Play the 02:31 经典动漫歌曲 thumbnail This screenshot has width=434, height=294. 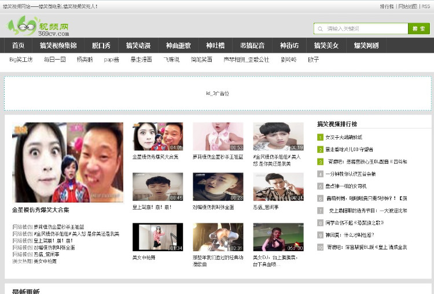pyautogui.click(x=218, y=237)
